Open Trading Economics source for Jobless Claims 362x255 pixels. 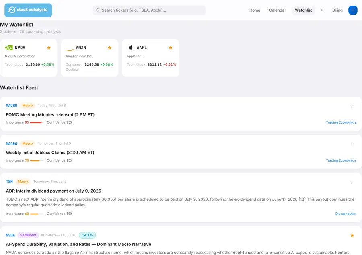(341, 160)
